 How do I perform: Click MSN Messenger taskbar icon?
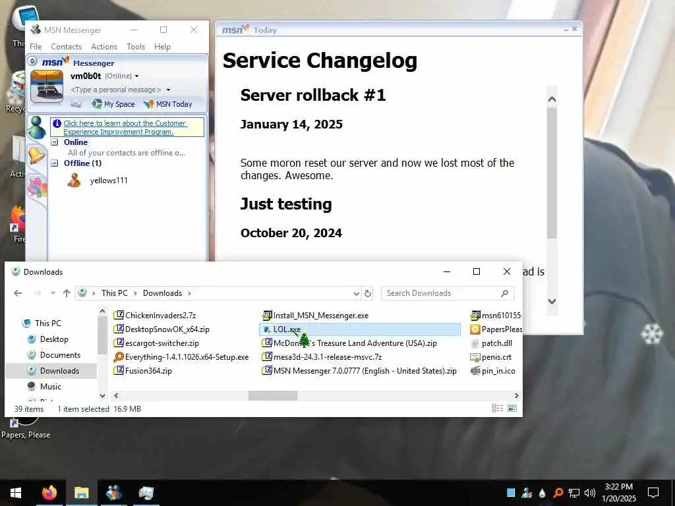[x=113, y=493]
